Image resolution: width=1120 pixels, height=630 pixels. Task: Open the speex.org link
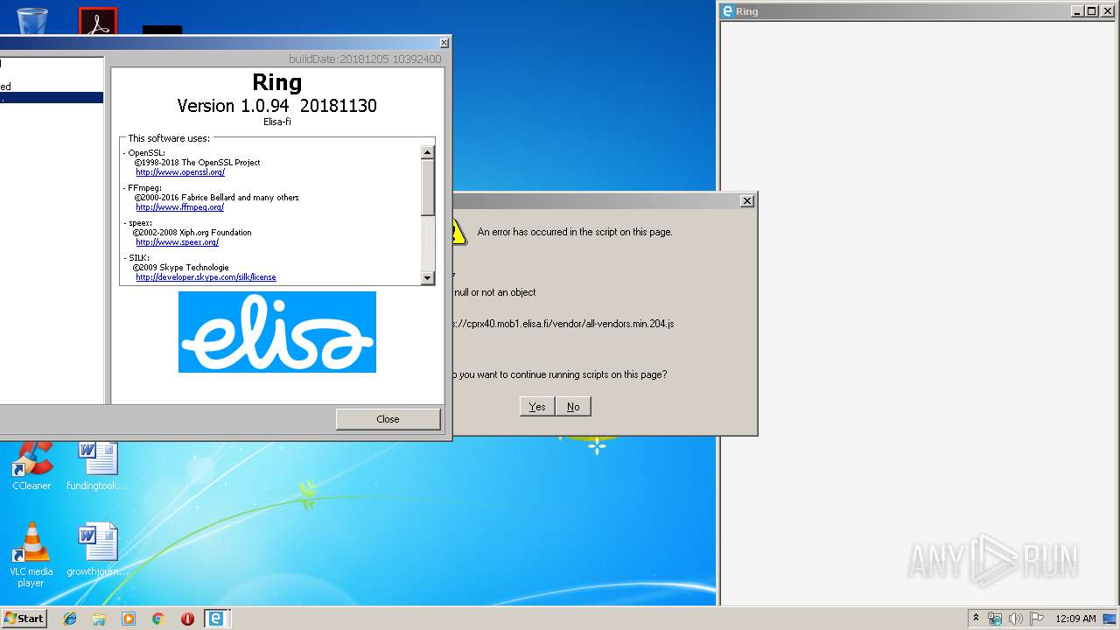point(177,242)
